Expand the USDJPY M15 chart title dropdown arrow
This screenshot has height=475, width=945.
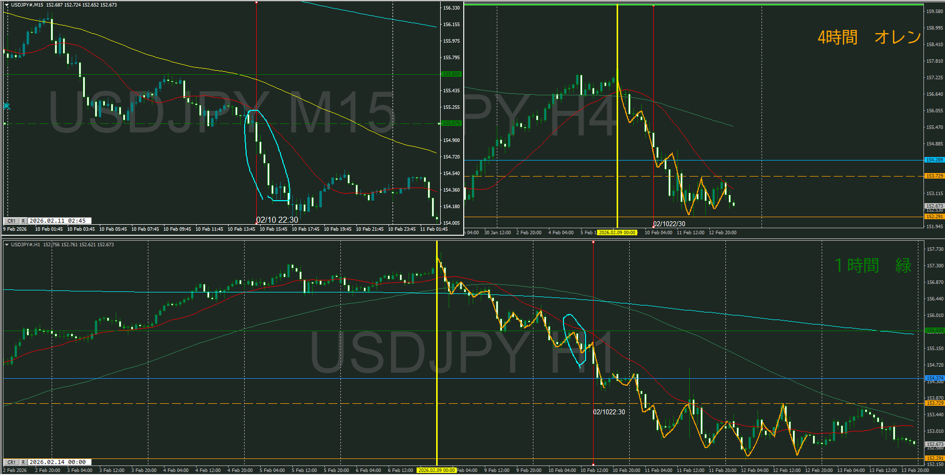[7, 5]
